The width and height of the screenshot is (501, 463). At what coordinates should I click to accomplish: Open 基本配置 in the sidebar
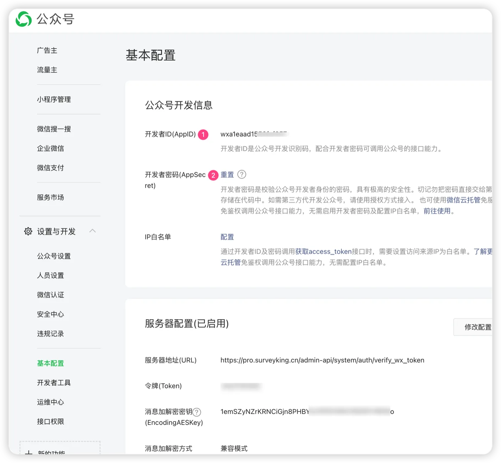point(50,364)
